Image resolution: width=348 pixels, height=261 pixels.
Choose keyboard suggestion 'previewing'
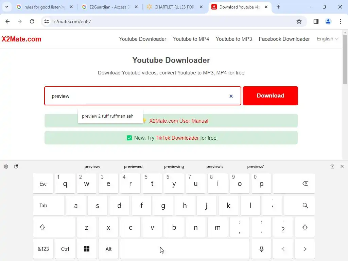pos(174,167)
